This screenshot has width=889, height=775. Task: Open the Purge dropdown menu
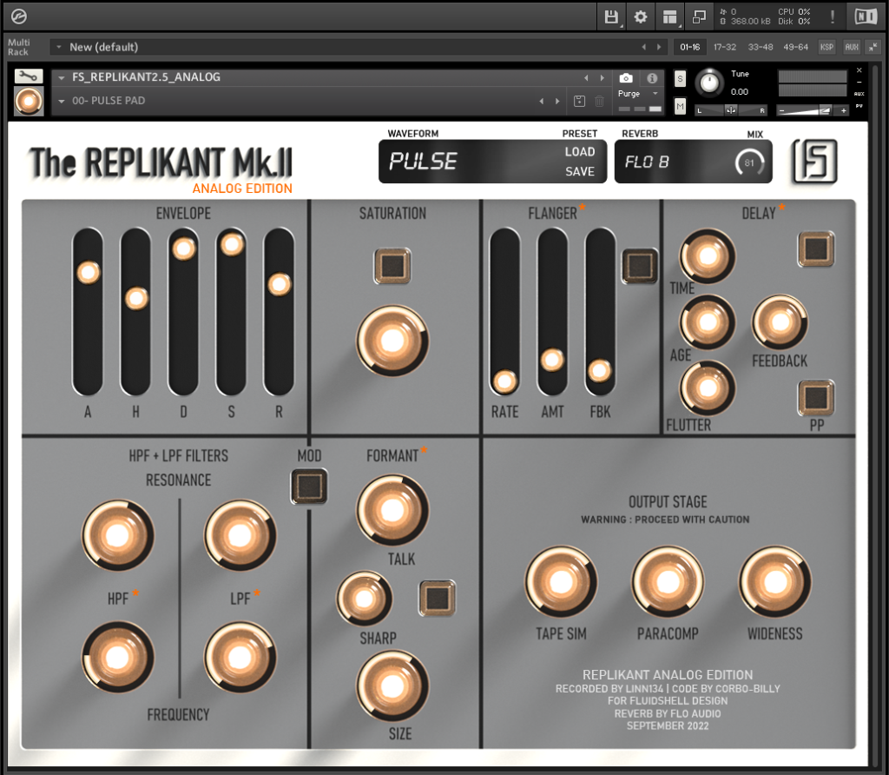click(638, 94)
